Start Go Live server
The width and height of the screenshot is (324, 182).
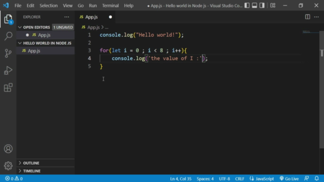289,178
